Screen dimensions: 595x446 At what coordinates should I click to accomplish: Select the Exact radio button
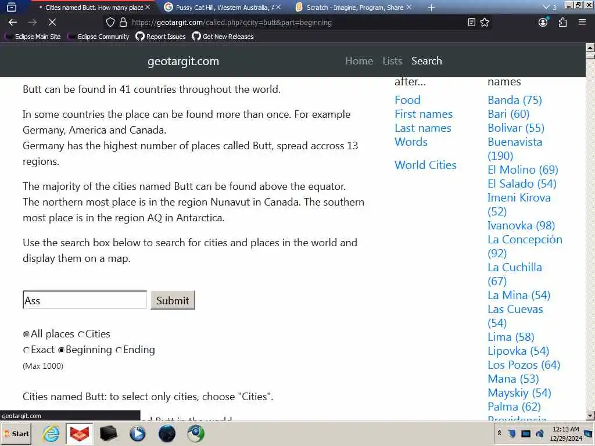point(26,350)
